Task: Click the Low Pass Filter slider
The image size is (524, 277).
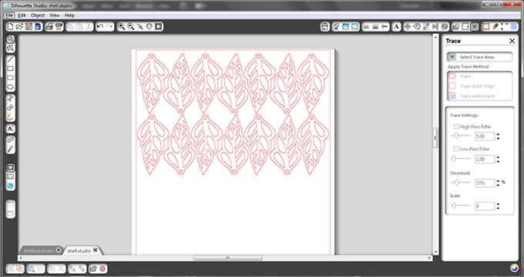Action: coord(461,159)
